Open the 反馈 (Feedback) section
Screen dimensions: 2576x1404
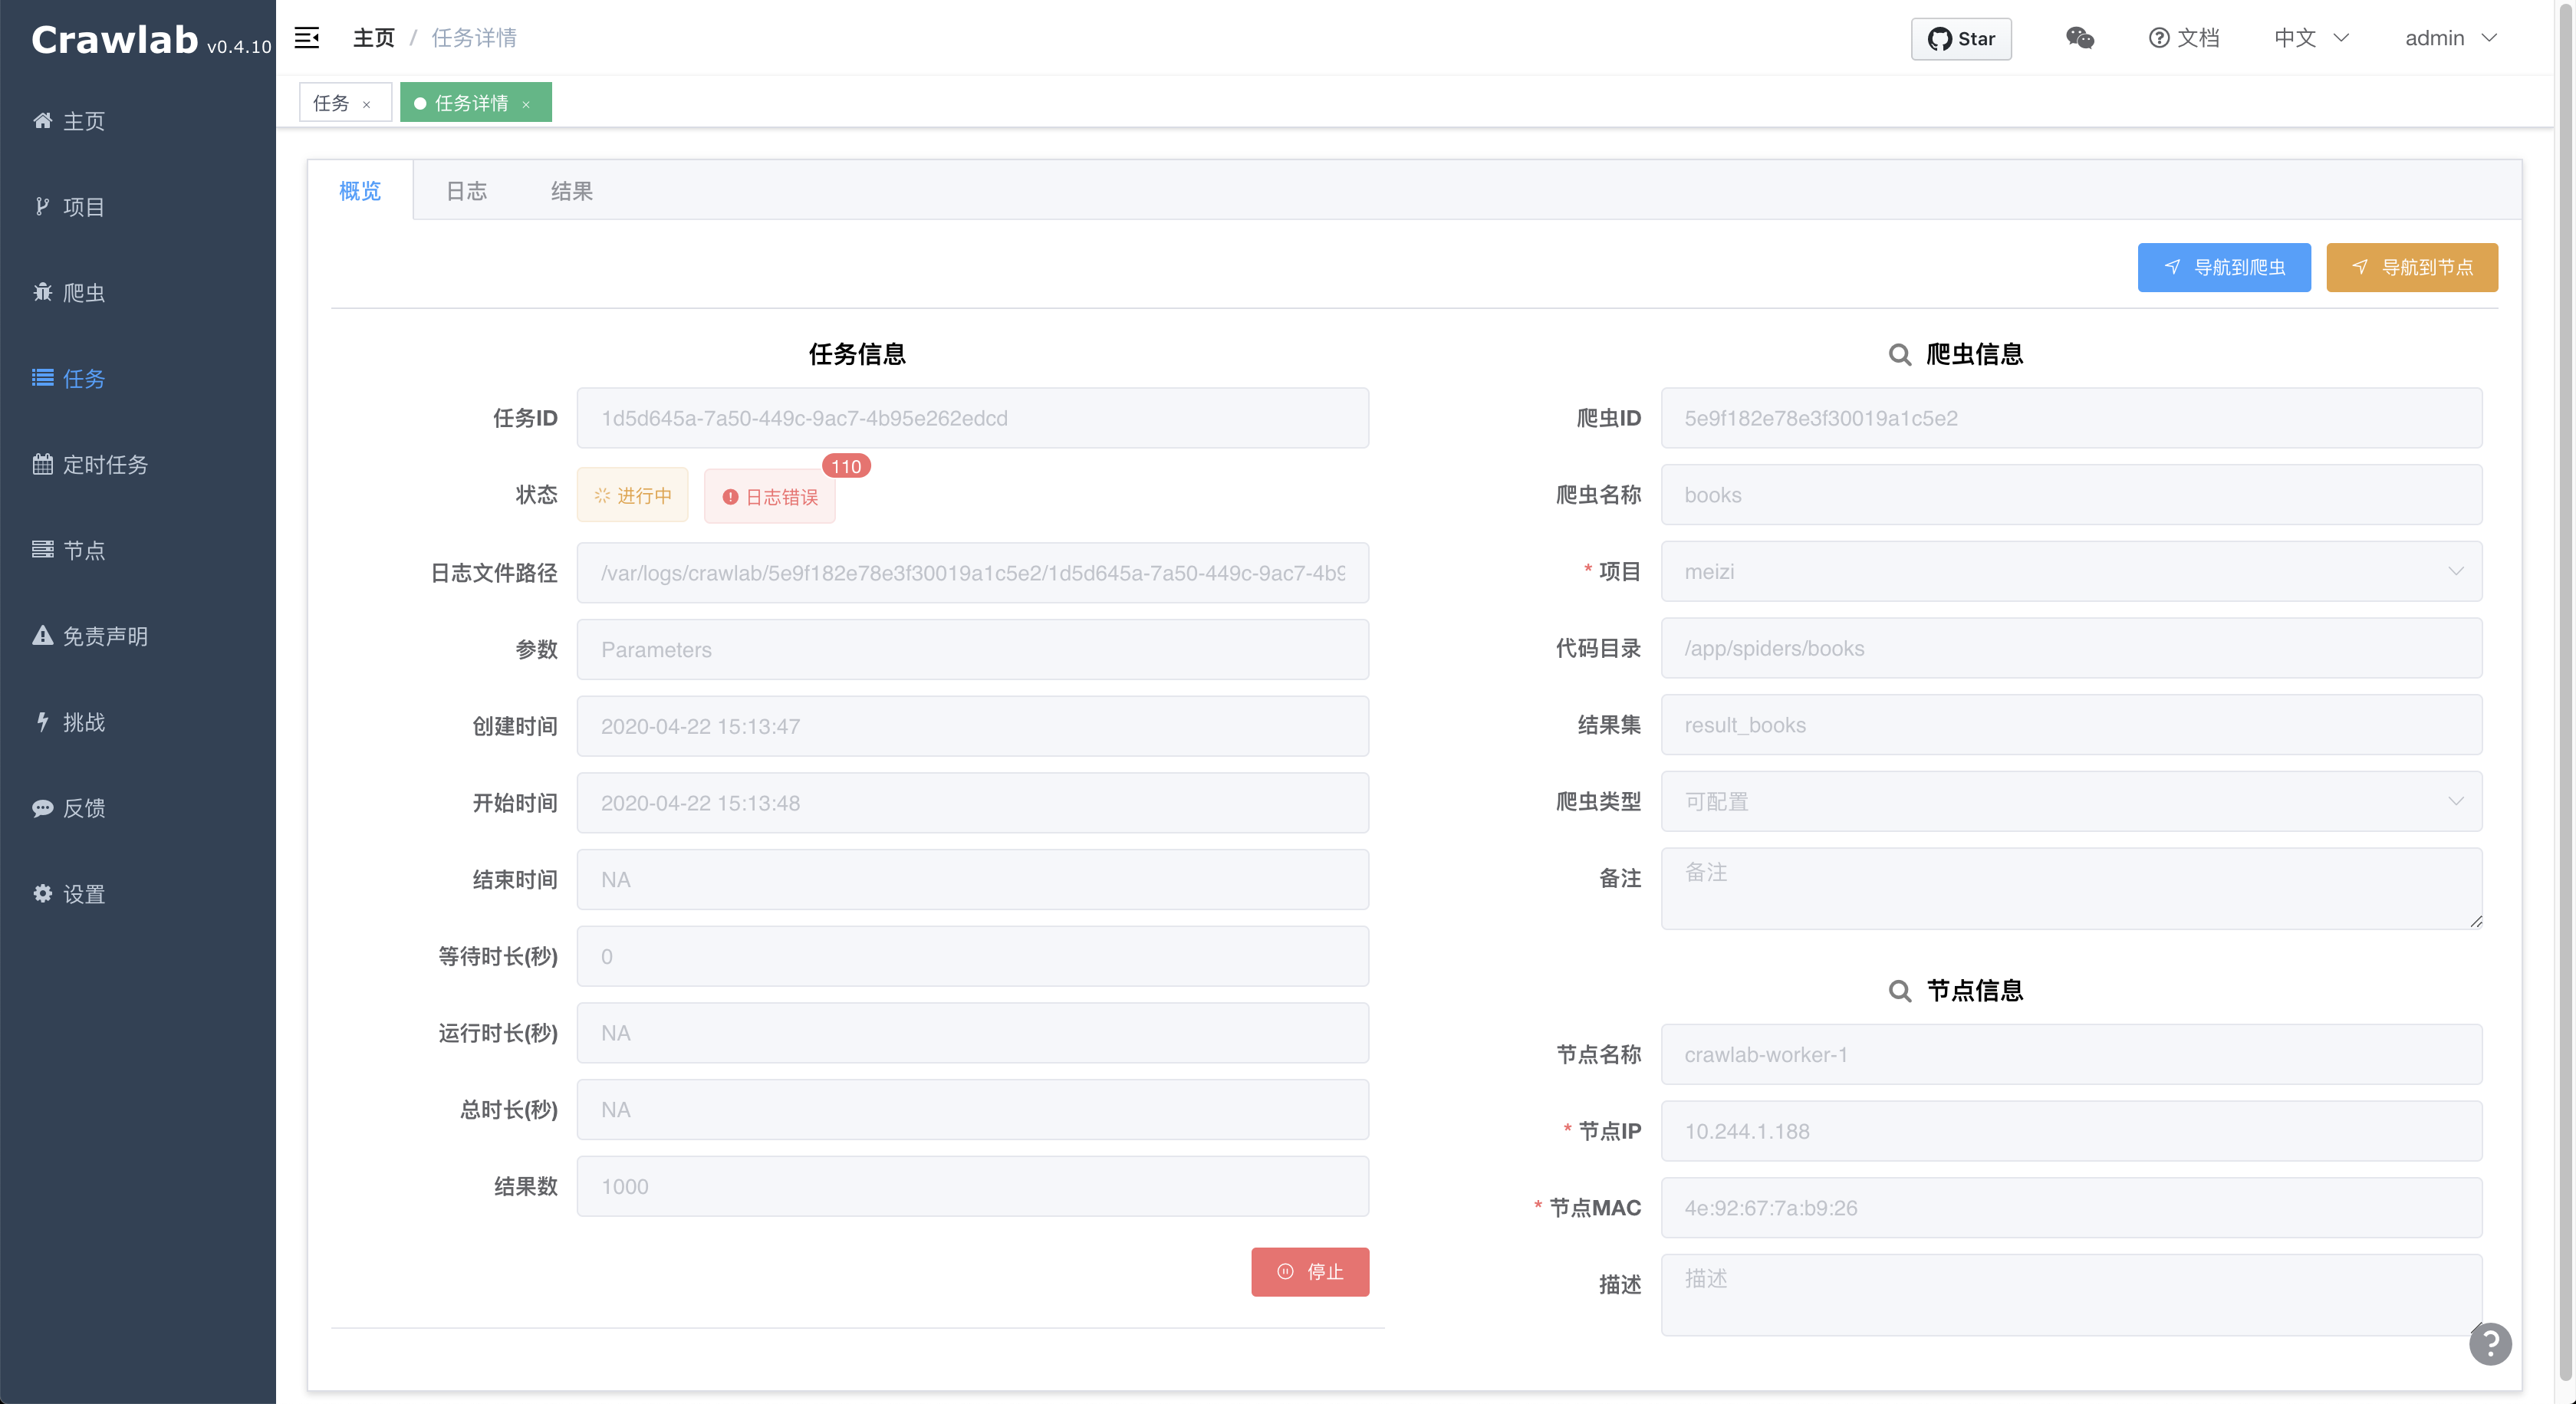click(x=84, y=807)
